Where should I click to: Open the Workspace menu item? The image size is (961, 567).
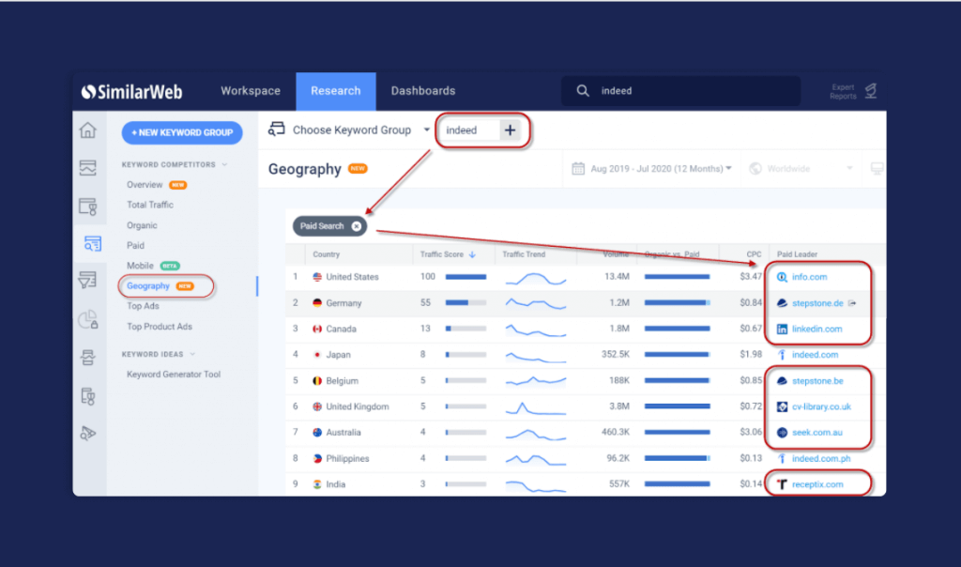pos(250,90)
